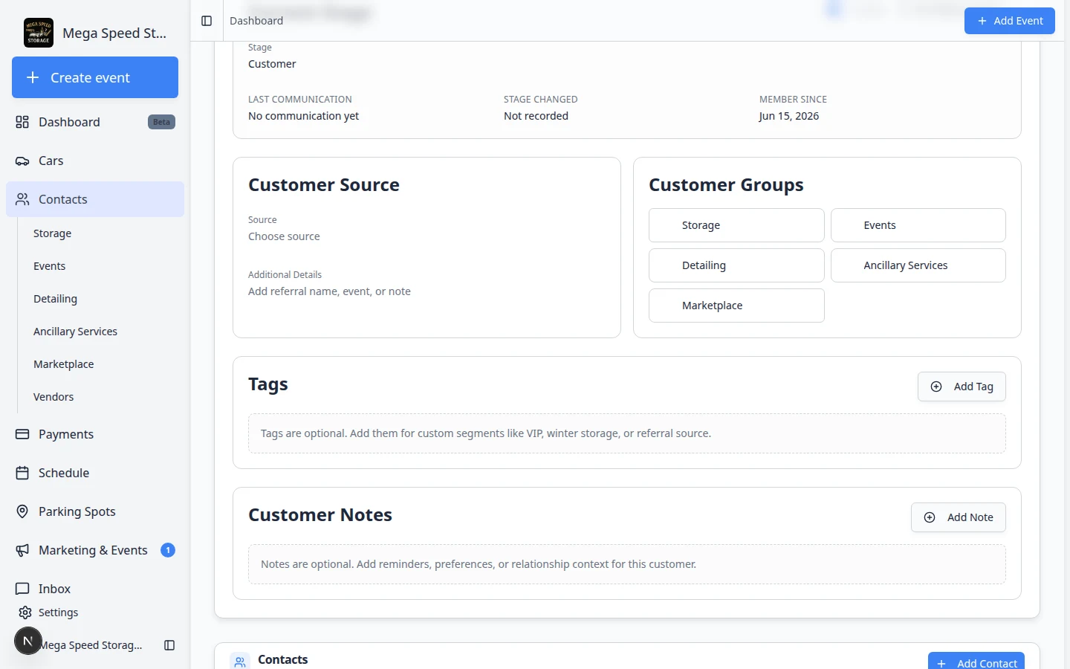Click the 'No communication yet' text
The height and width of the screenshot is (669, 1070).
pyautogui.click(x=303, y=116)
